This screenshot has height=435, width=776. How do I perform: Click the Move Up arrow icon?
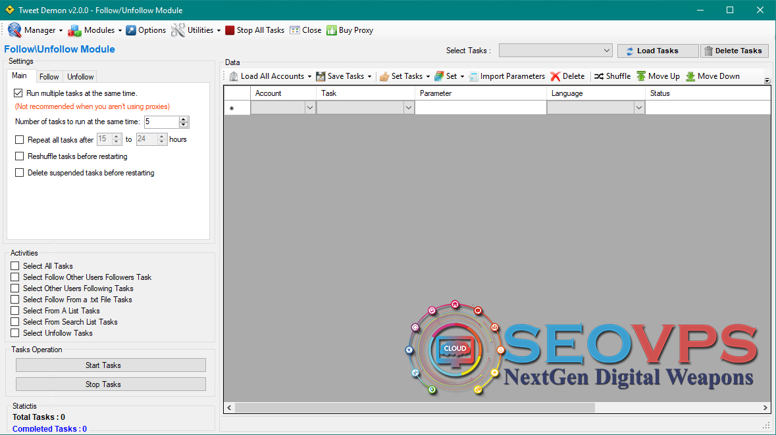(x=641, y=76)
